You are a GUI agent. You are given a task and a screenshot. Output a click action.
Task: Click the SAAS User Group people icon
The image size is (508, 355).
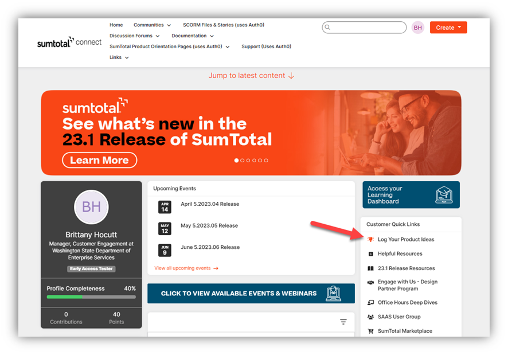click(370, 317)
